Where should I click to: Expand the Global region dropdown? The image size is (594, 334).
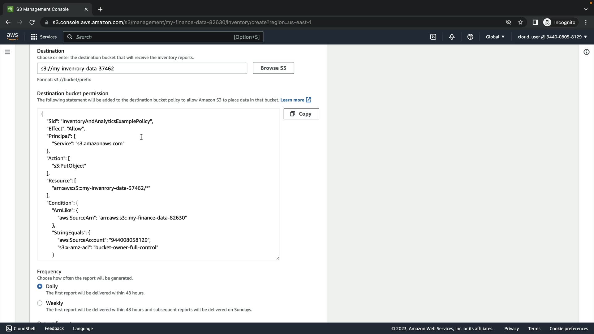pyautogui.click(x=495, y=37)
